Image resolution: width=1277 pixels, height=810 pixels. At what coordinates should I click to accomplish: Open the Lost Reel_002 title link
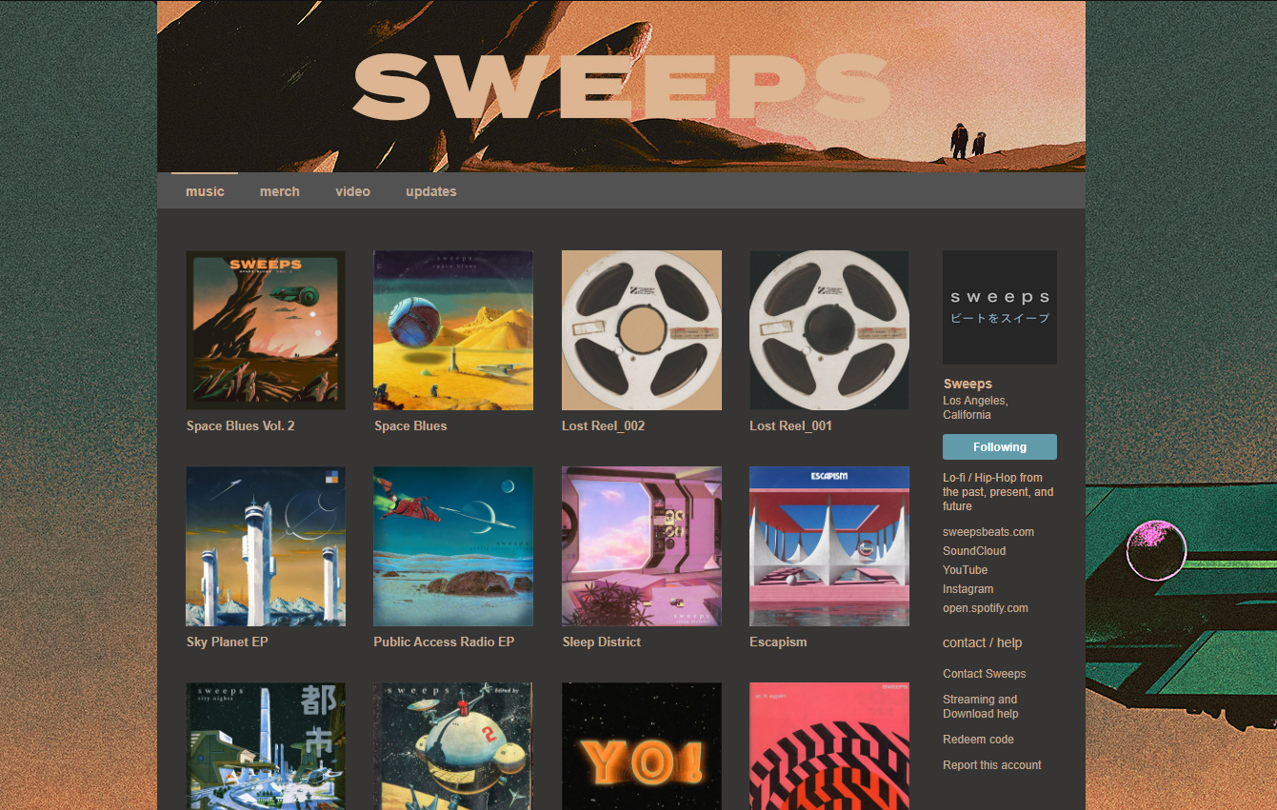click(x=604, y=426)
